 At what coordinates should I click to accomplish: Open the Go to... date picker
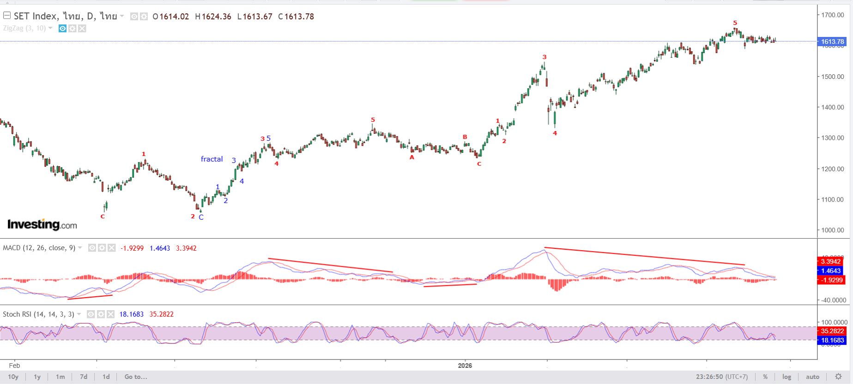pyautogui.click(x=136, y=377)
